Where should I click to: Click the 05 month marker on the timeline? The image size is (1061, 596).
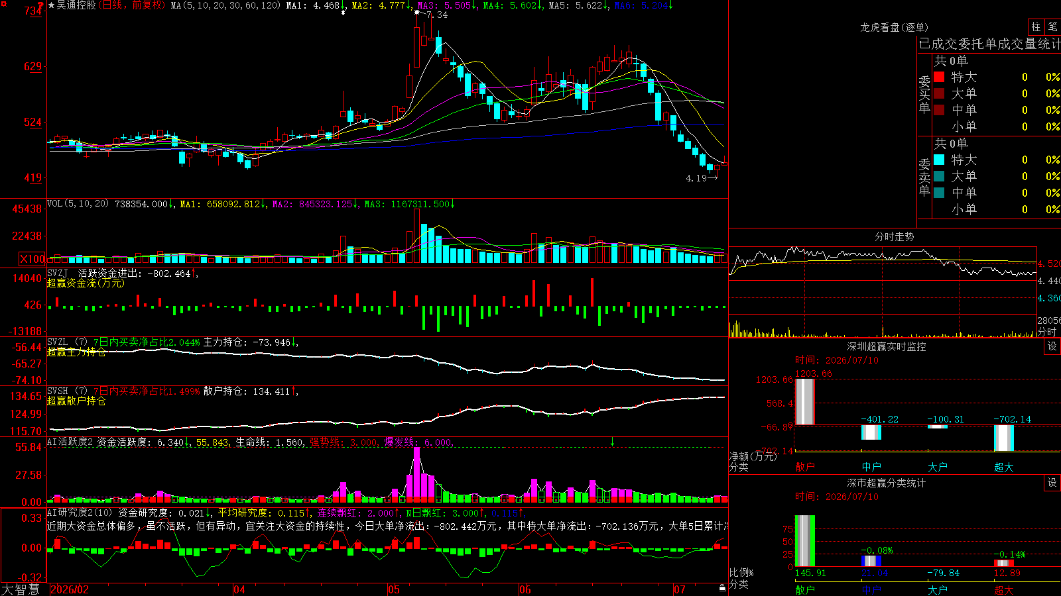pyautogui.click(x=394, y=589)
